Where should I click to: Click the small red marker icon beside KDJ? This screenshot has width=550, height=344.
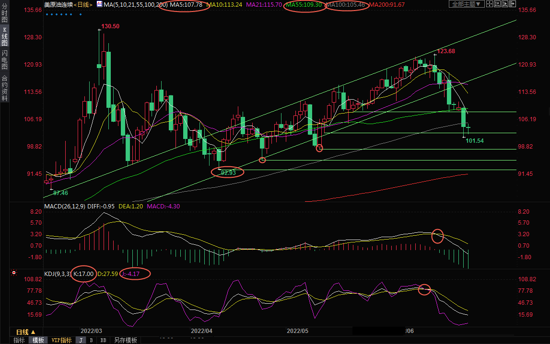(x=14, y=273)
